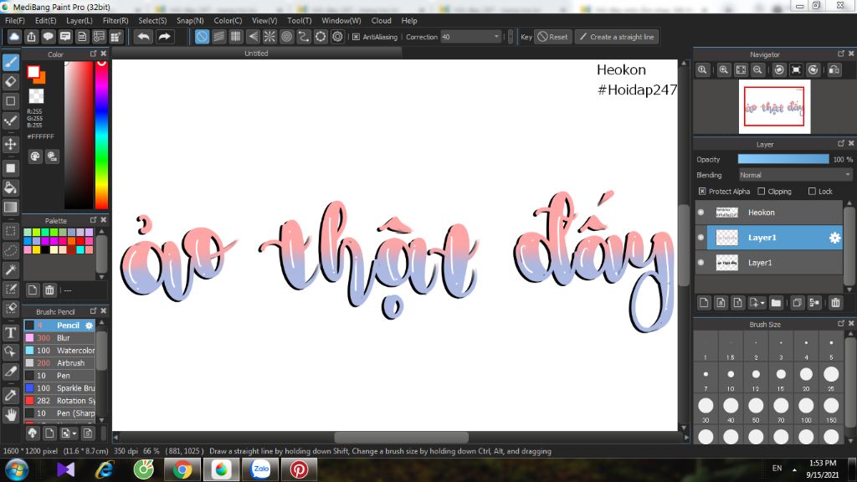The image size is (857, 482).
Task: Open Zalo from taskbar
Action: pos(261,469)
